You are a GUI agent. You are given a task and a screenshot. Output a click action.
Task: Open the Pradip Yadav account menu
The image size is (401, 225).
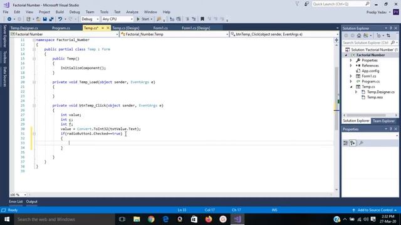pyautogui.click(x=378, y=12)
